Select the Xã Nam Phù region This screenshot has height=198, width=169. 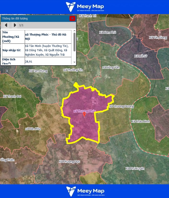[x=108, y=32]
